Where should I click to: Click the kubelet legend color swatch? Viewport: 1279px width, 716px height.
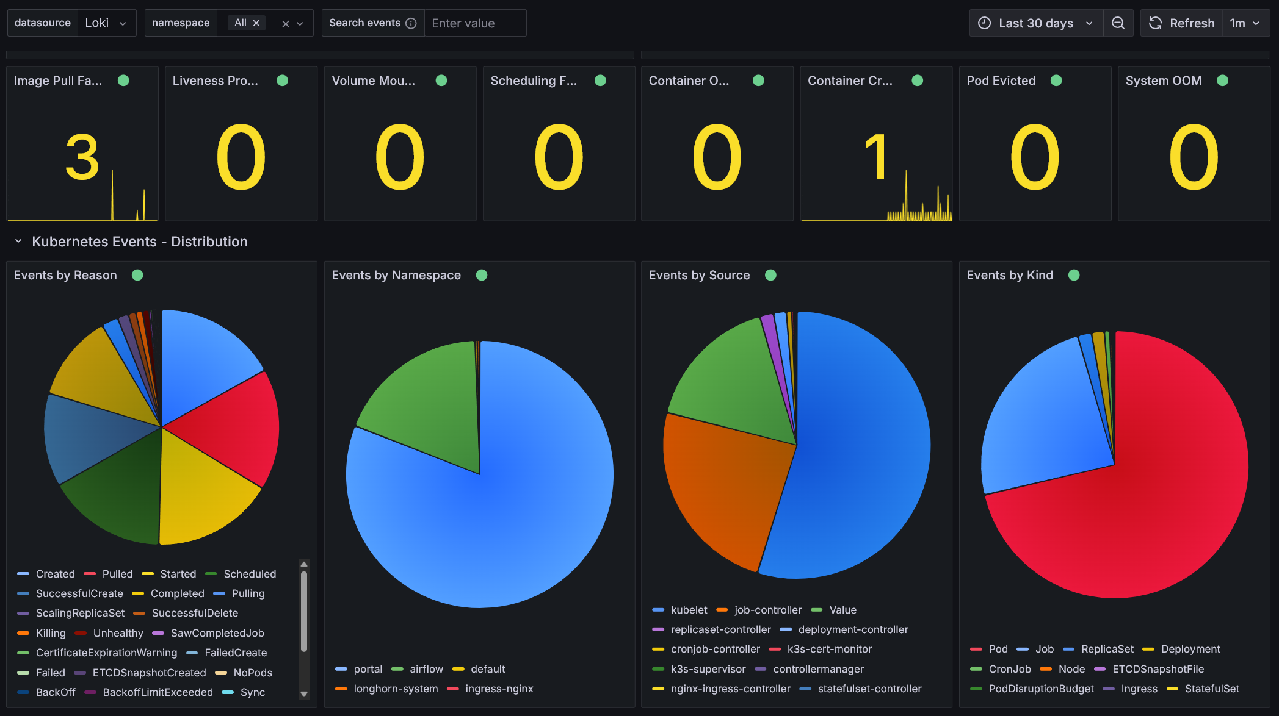[658, 610]
